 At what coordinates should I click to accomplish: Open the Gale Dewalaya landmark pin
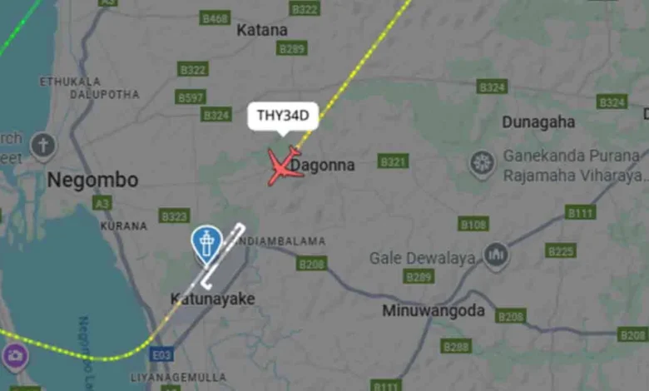click(495, 256)
